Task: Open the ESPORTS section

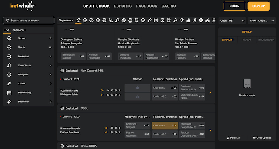Action: click(123, 6)
